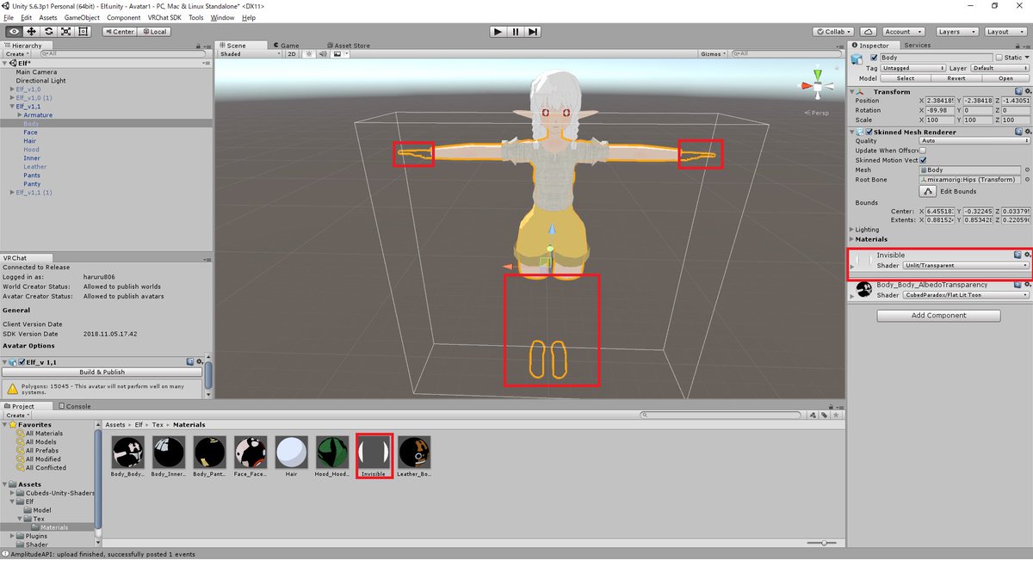
Task: Open the GameObject menu
Action: tap(82, 17)
